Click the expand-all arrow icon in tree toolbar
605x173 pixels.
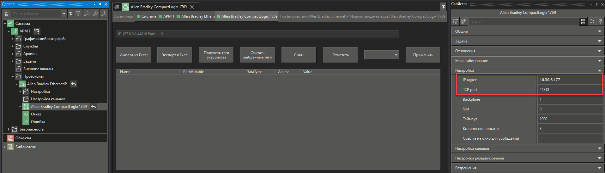click(x=71, y=14)
